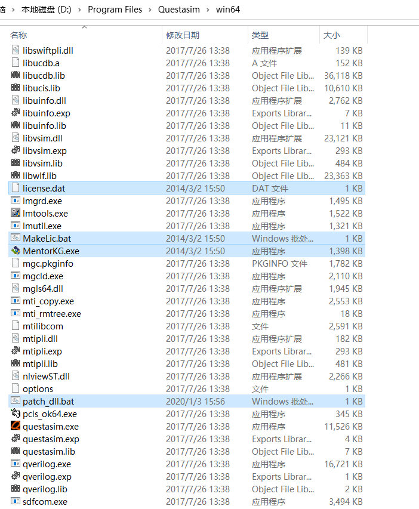
Task: Expand the chevron after Questasim breadcrumb
Action: click(x=208, y=10)
